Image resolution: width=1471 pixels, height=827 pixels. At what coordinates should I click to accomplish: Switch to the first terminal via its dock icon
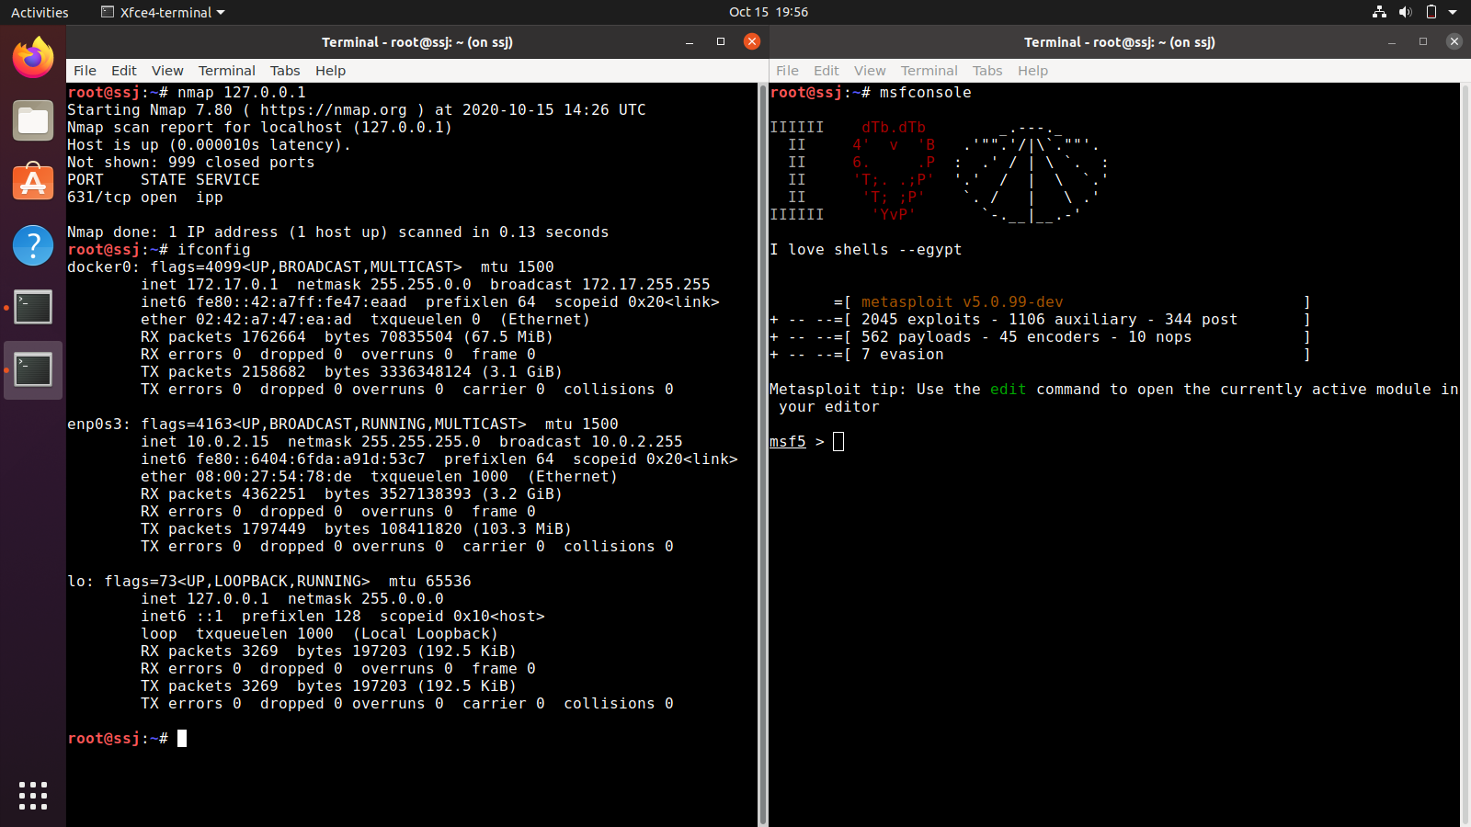32,308
